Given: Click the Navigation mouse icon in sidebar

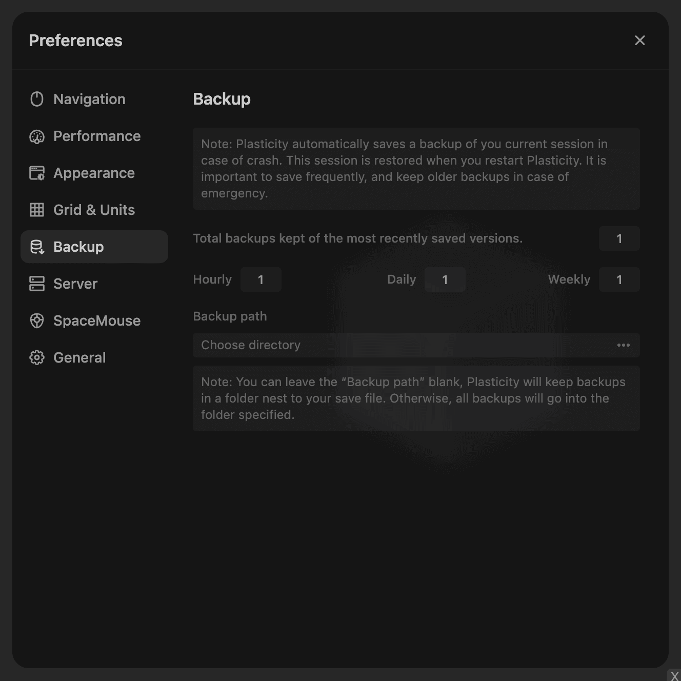Looking at the screenshot, I should click(37, 99).
